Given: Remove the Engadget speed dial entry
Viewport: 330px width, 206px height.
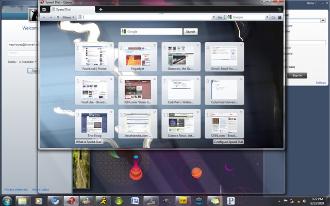Looking at the screenshot, I should (x=155, y=45).
